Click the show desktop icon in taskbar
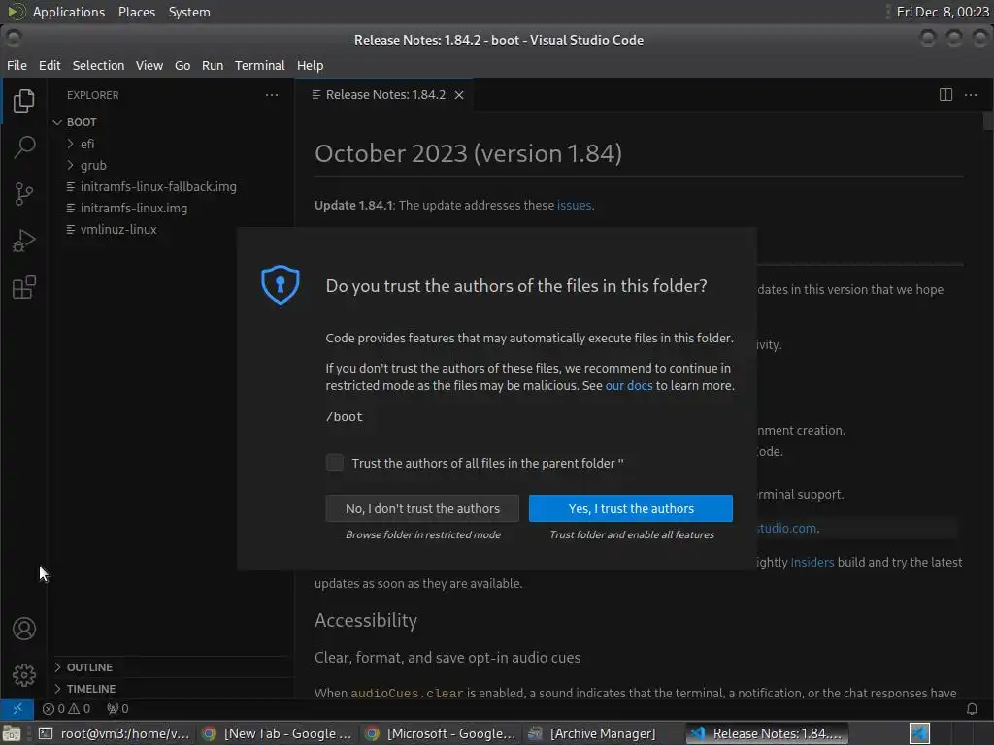Image resolution: width=994 pixels, height=745 pixels. [x=11, y=733]
